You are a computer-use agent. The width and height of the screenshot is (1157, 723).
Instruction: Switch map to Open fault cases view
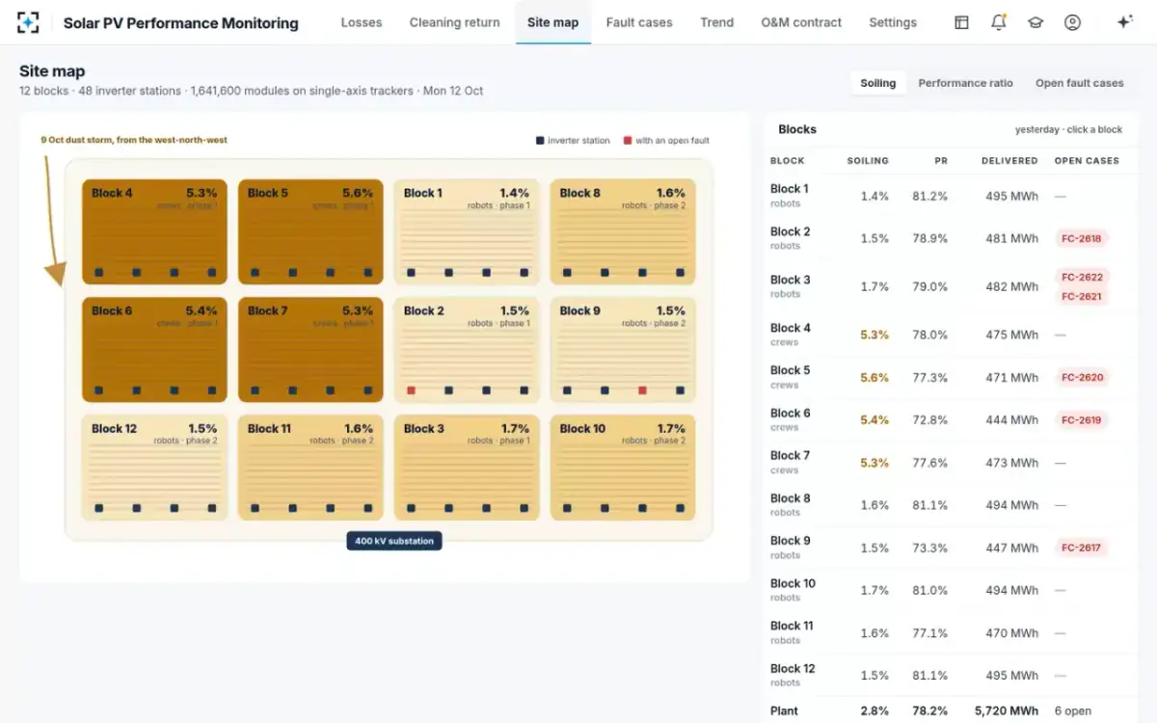coord(1080,83)
